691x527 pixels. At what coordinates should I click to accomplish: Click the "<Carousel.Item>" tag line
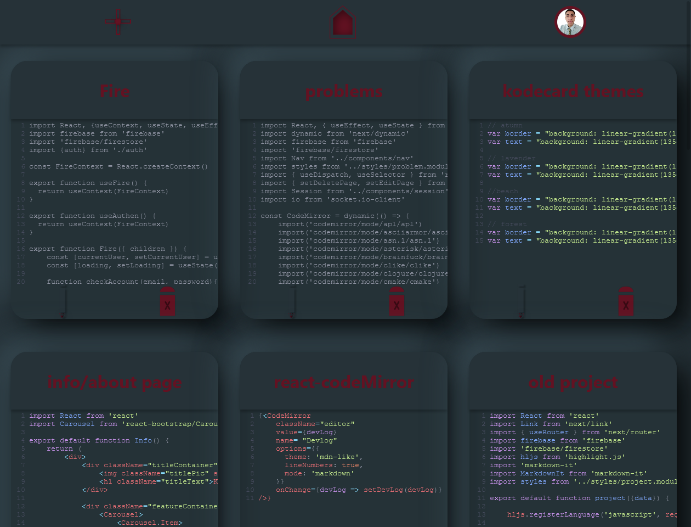(x=150, y=523)
